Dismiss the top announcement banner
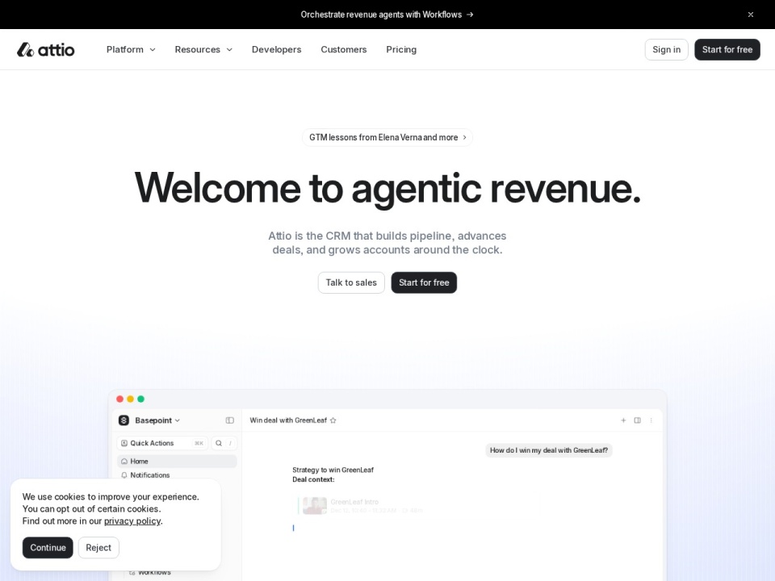The image size is (775, 581). point(750,15)
